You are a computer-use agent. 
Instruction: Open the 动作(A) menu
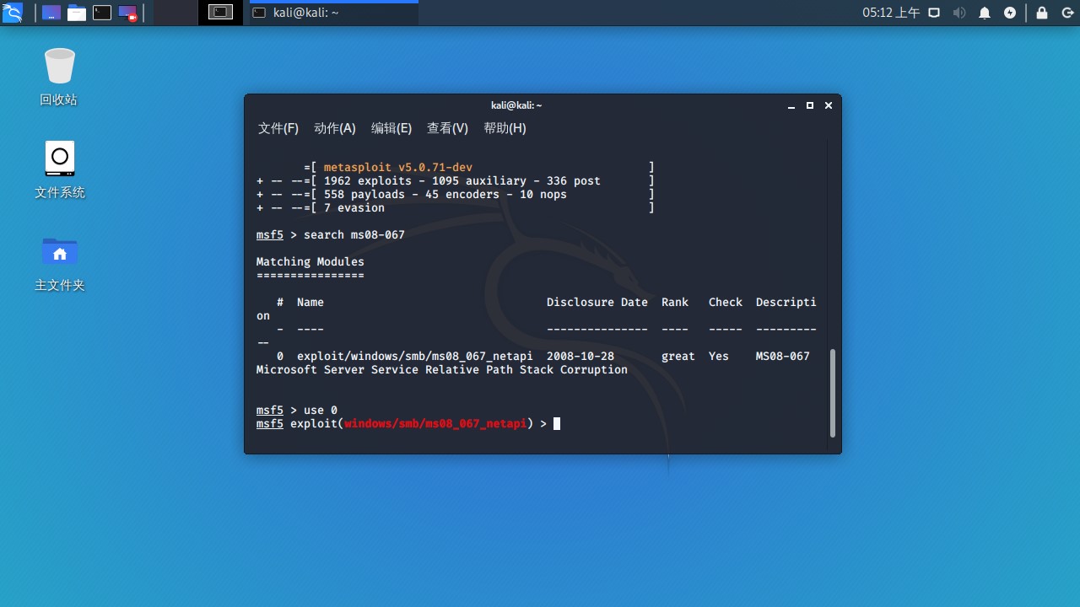335,128
